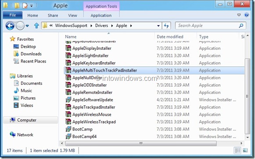The width and height of the screenshot is (255, 159).
Task: Open Favorites in the navigation pane
Action: pyautogui.click(x=25, y=39)
